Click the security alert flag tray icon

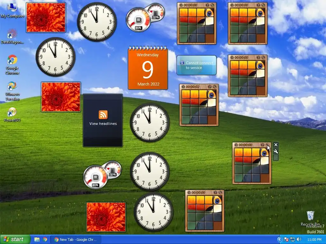pos(286,240)
